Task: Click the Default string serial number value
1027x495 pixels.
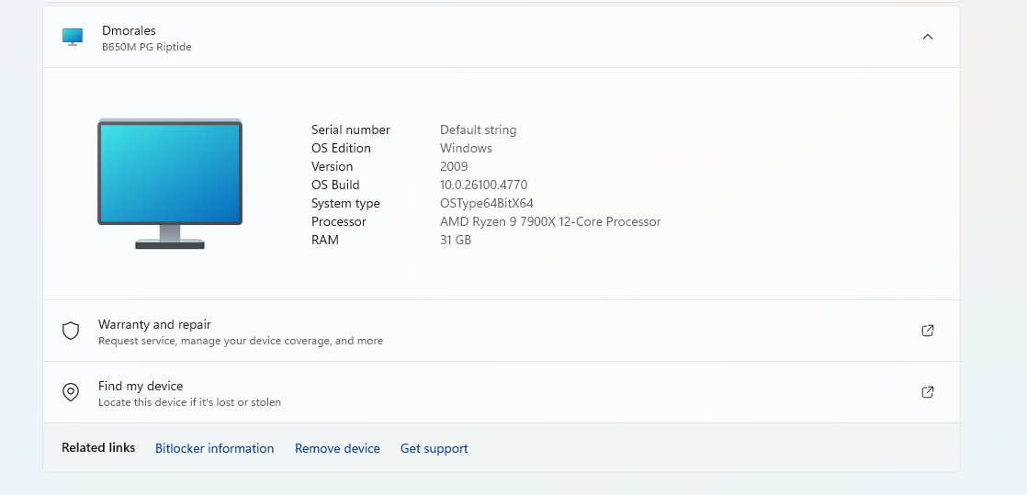Action: click(478, 129)
